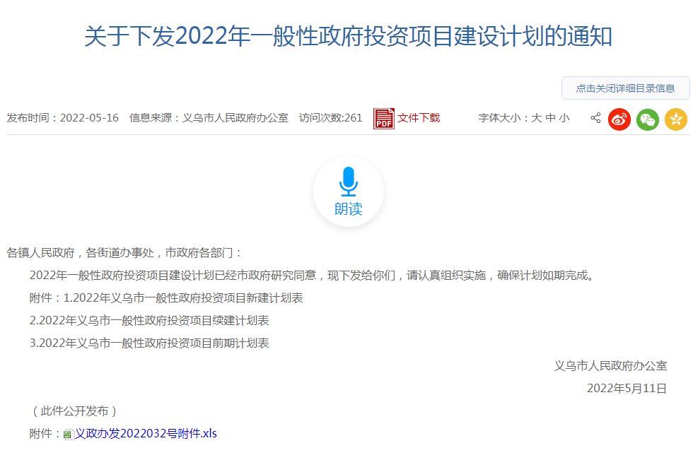Click the 信息来源 义乌市人民政府办公室 source text
The image size is (693, 460).
point(209,118)
